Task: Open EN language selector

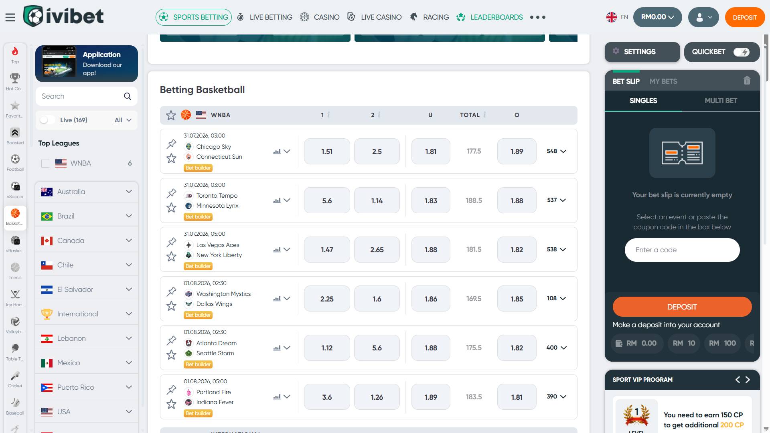Action: 617,17
